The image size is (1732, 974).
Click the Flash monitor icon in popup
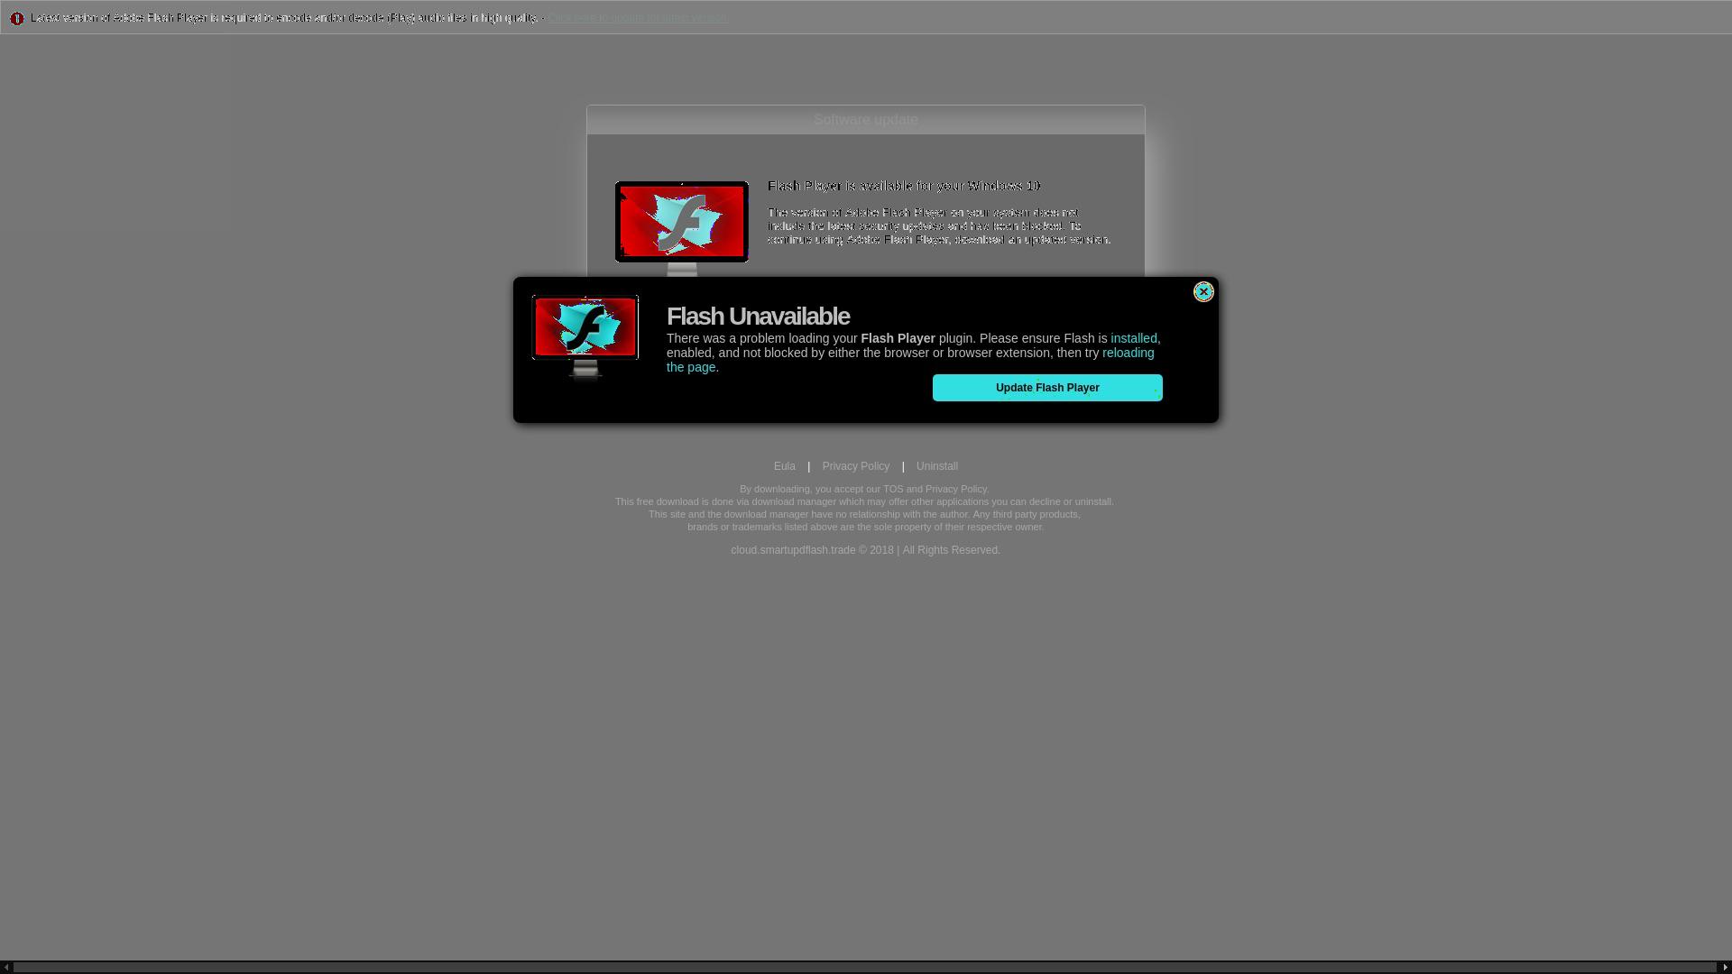[585, 336]
